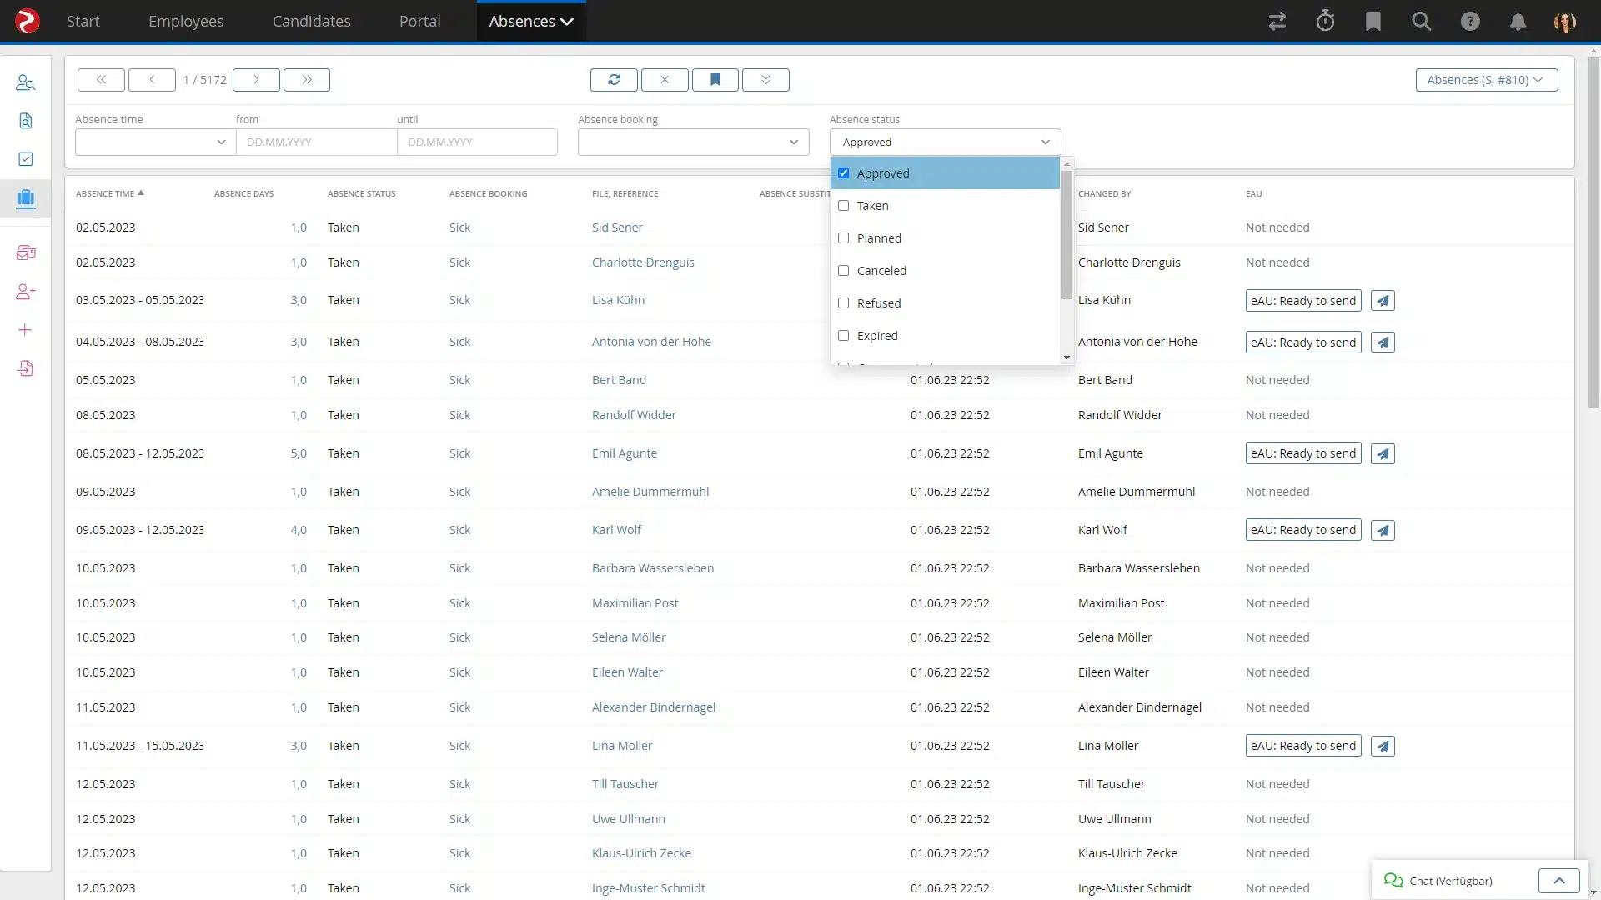Click the status dropdown list scrollbar
Viewport: 1601px width, 900px height.
coord(1066,235)
